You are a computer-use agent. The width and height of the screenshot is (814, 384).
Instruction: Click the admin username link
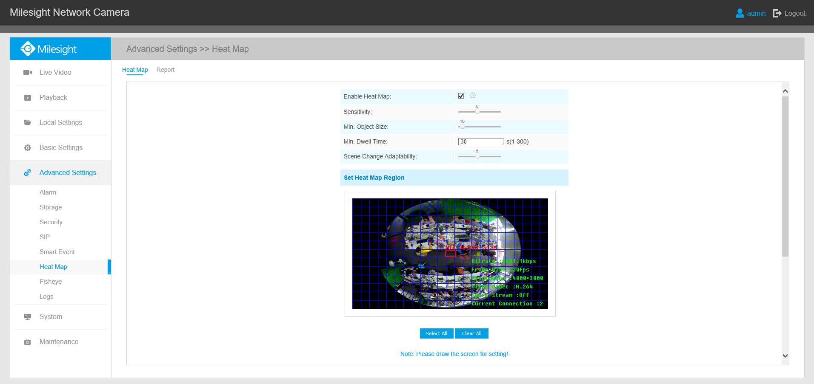click(x=756, y=13)
